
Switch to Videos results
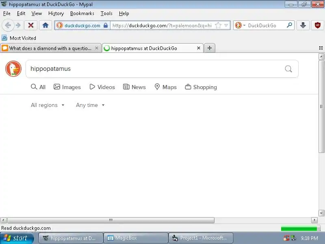coord(102,87)
